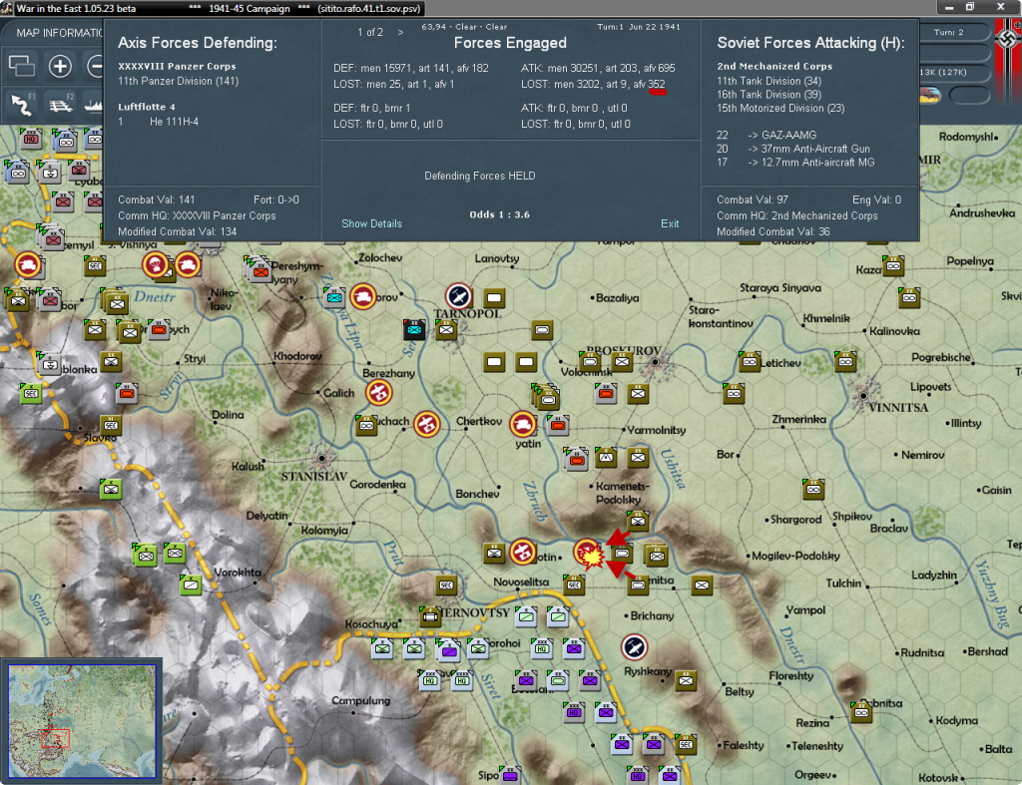Select F2 rail movement mode icon

point(61,105)
